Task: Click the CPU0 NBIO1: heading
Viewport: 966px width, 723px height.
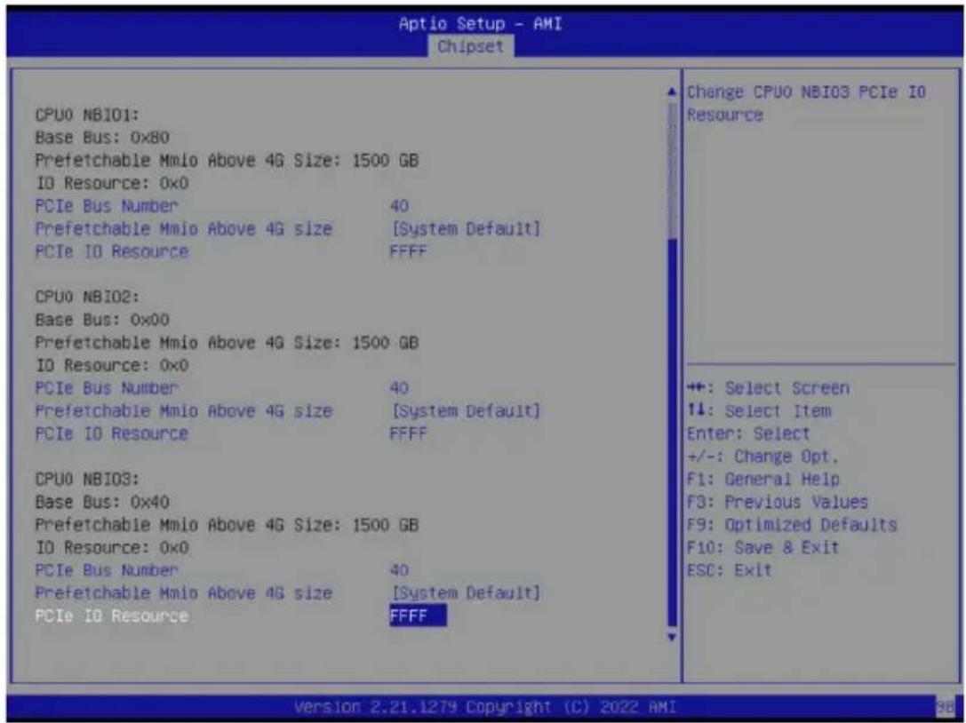Action: point(87,115)
